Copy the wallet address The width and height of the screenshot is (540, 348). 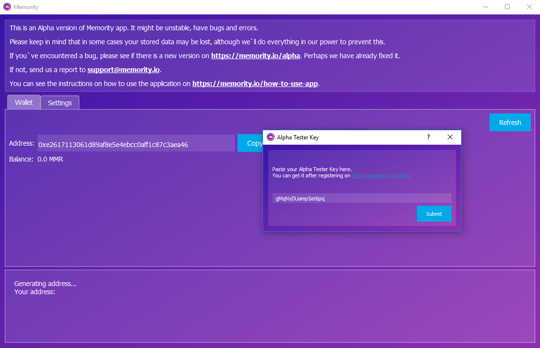tap(251, 143)
